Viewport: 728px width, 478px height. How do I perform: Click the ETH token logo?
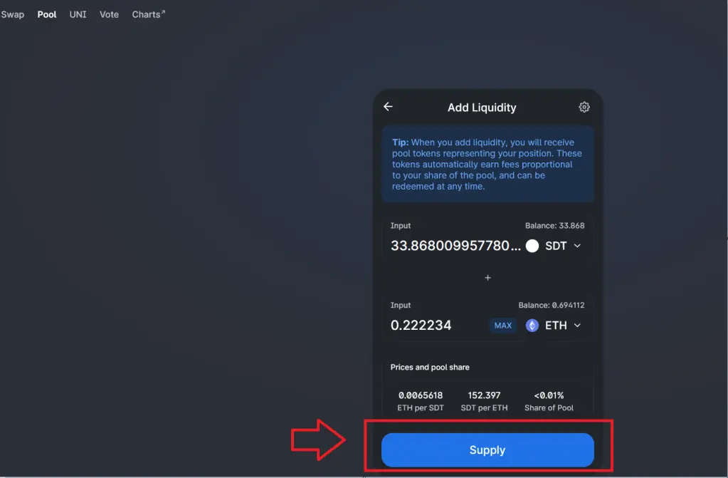(532, 325)
